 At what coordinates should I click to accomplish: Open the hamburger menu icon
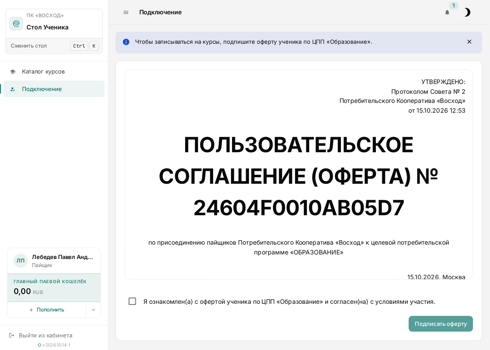126,12
